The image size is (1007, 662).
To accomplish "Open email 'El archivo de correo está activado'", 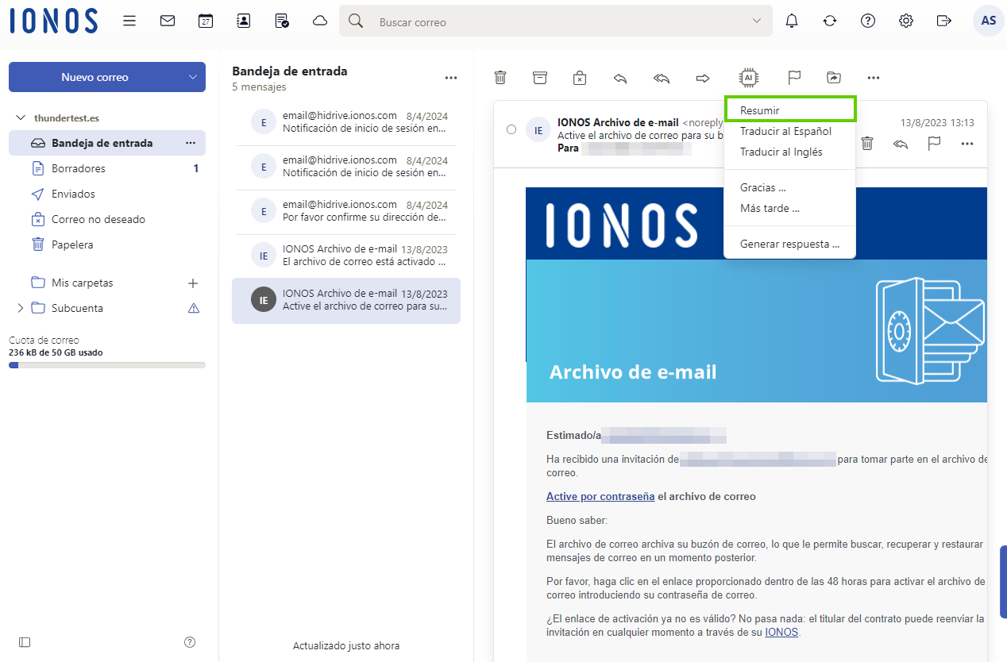I will [x=346, y=255].
